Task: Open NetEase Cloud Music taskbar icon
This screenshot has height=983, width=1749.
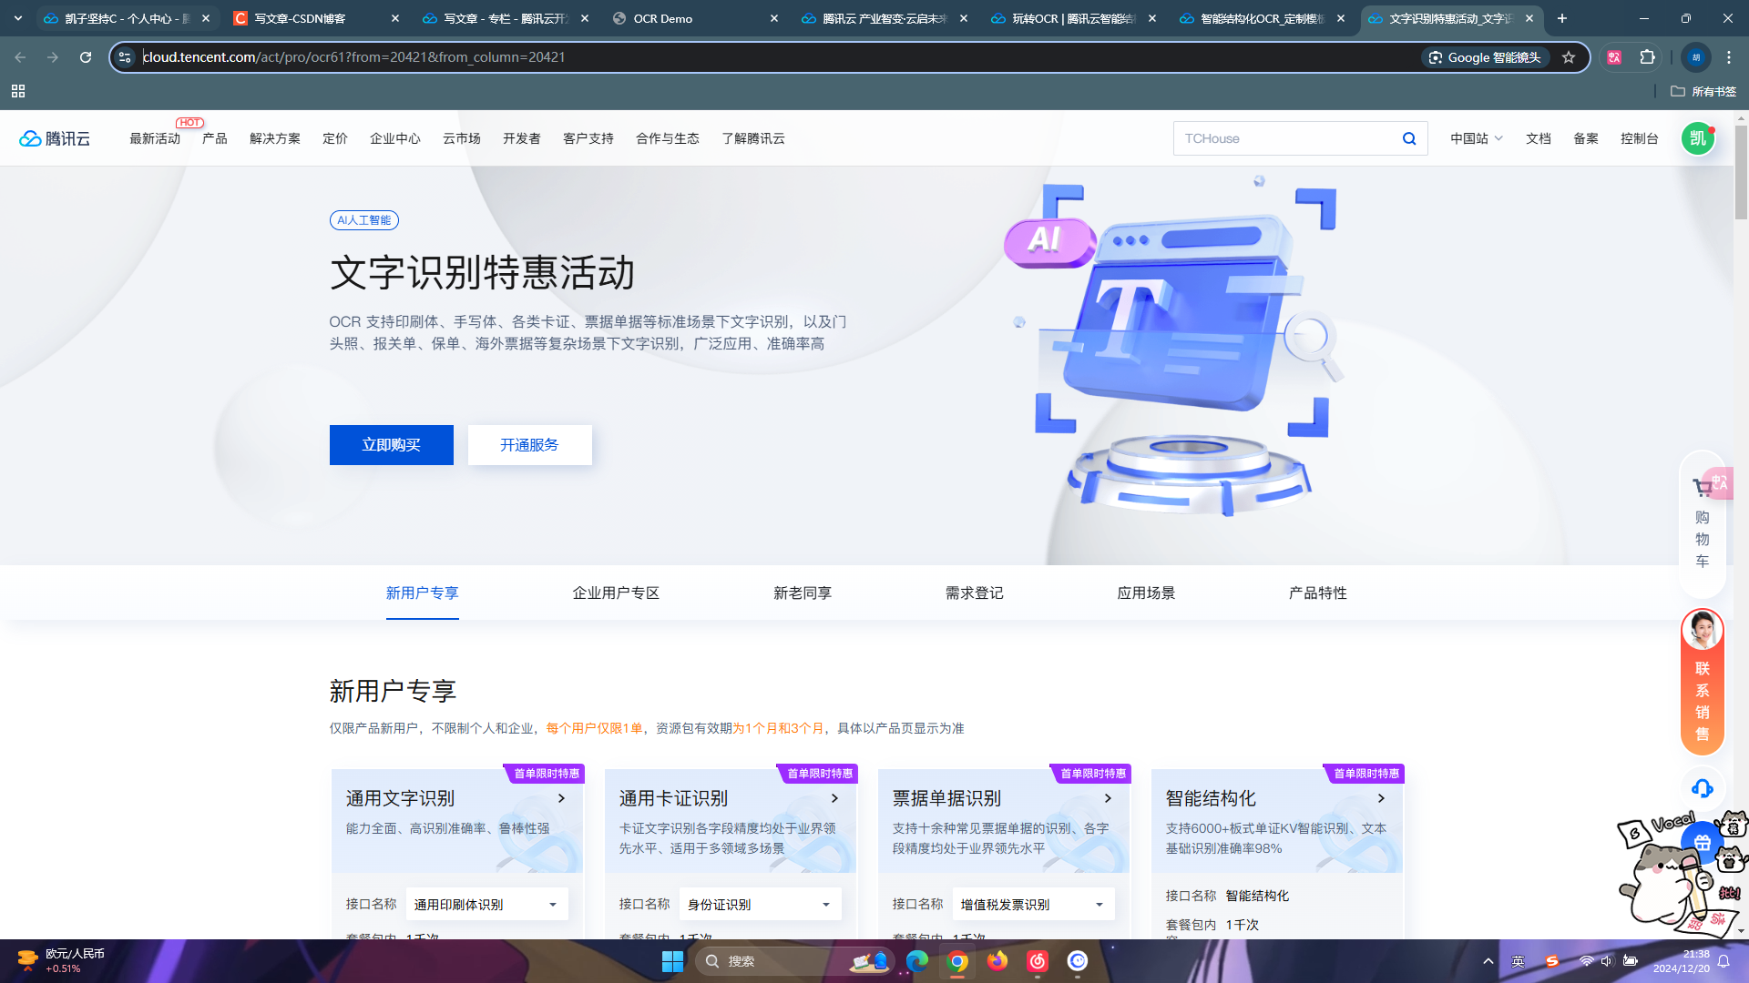Action: click(1038, 961)
